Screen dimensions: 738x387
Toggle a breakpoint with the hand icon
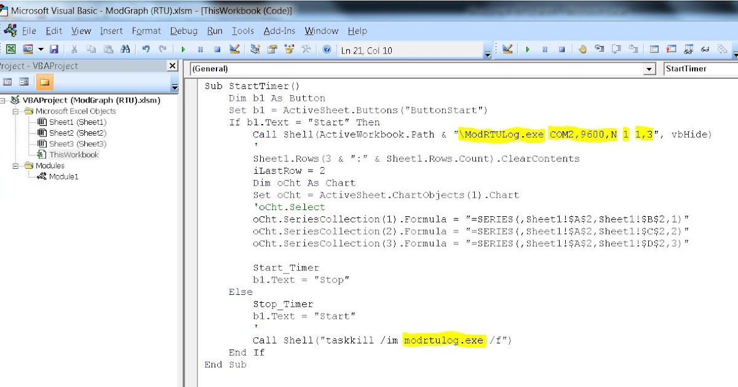(x=583, y=49)
